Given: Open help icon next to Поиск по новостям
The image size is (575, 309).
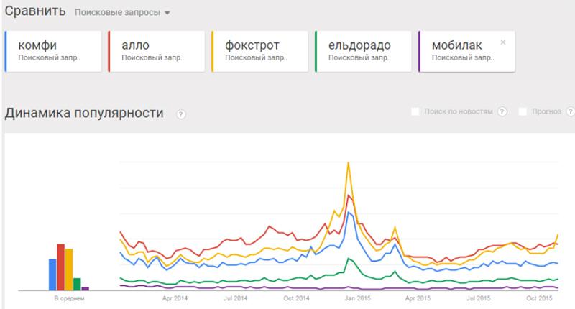Looking at the screenshot, I should point(502,112).
